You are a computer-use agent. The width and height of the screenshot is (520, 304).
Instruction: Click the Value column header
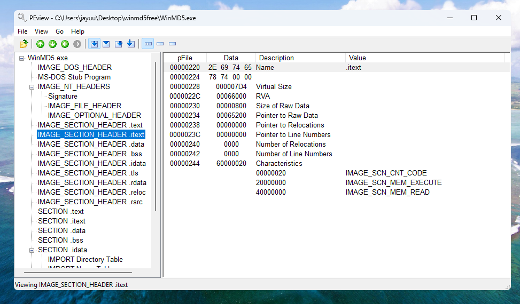[424, 58]
